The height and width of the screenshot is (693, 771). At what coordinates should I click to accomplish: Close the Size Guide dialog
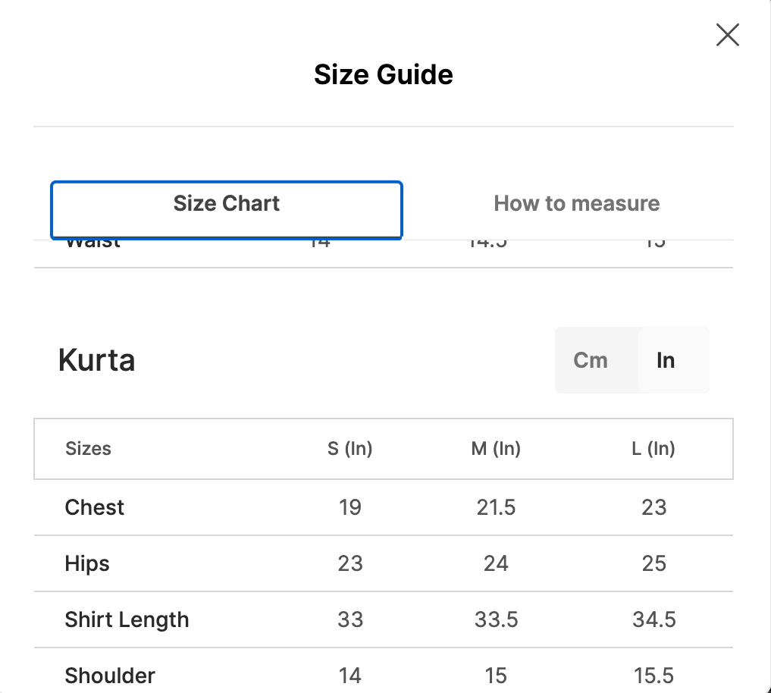tap(727, 35)
